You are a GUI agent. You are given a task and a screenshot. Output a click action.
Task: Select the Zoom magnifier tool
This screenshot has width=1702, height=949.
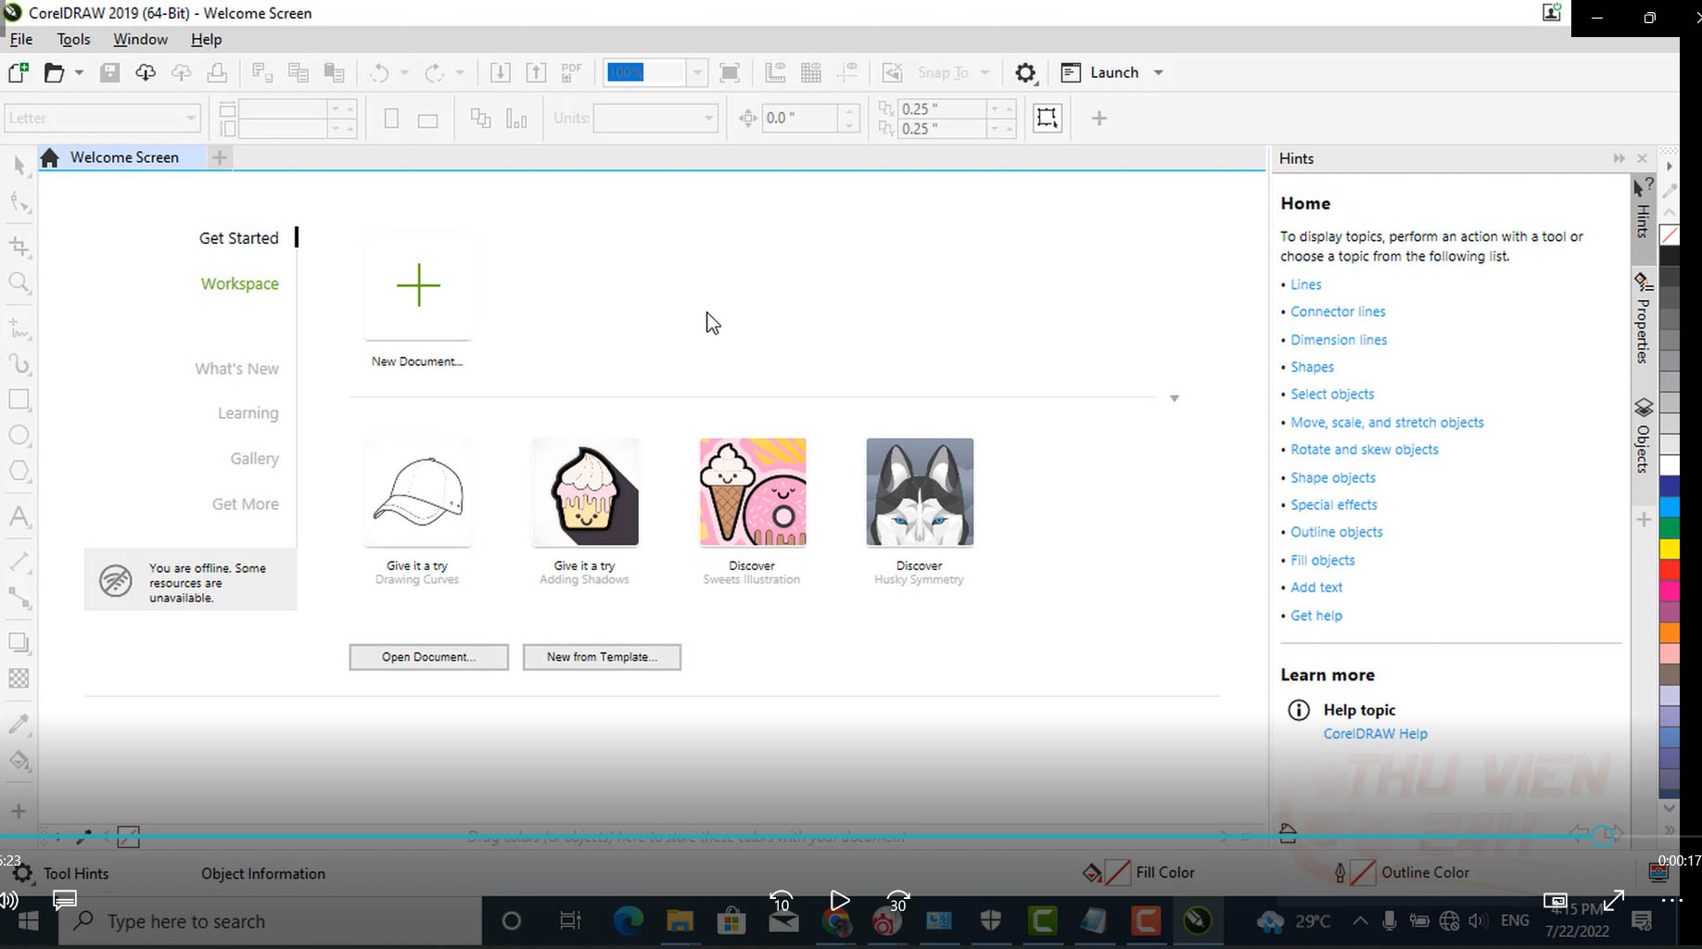click(19, 283)
